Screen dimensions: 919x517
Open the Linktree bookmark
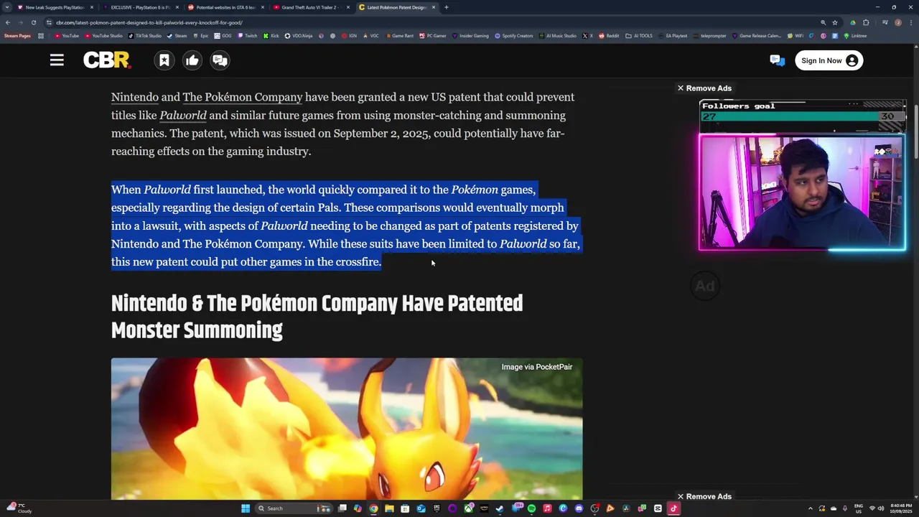point(855,36)
